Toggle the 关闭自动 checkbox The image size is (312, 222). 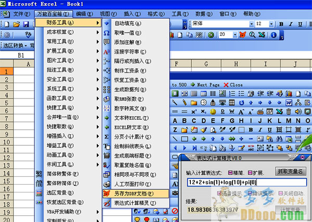click(281, 193)
